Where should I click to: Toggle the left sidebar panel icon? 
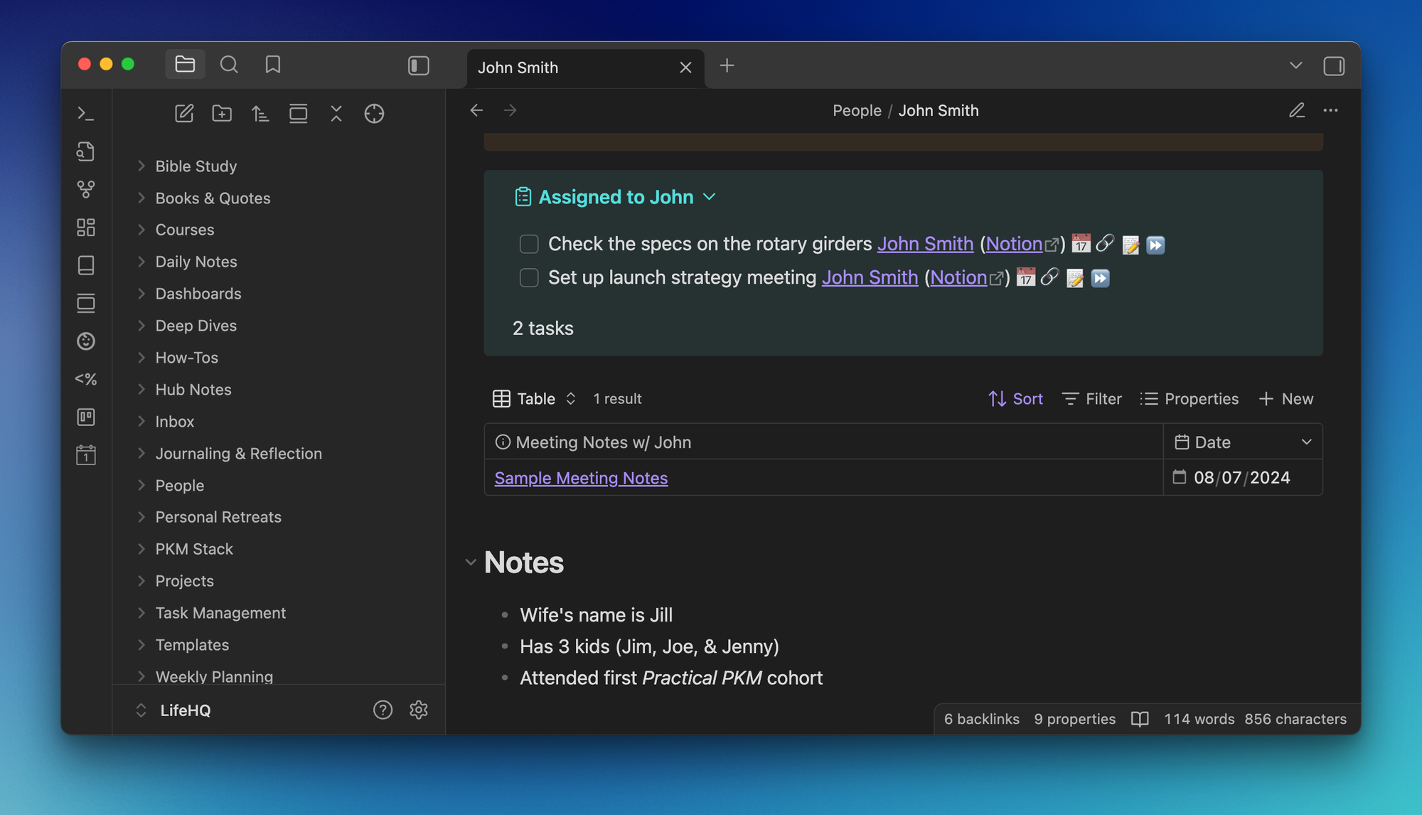[418, 66]
